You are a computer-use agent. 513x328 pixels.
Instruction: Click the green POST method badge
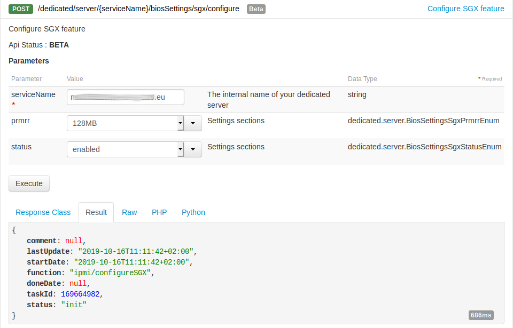[x=20, y=9]
